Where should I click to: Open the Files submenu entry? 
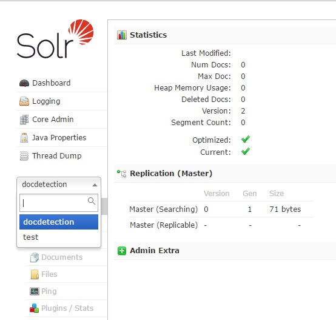49,274
